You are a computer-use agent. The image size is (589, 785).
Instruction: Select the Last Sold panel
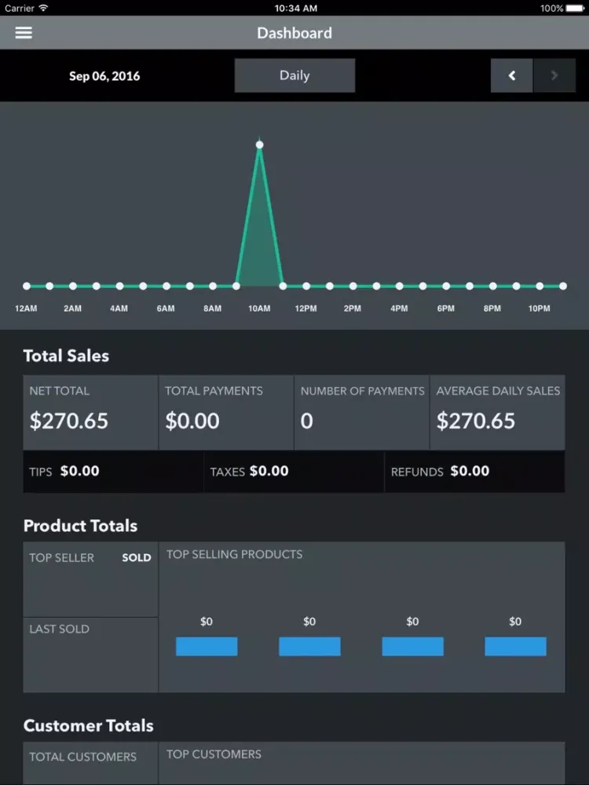coord(90,655)
